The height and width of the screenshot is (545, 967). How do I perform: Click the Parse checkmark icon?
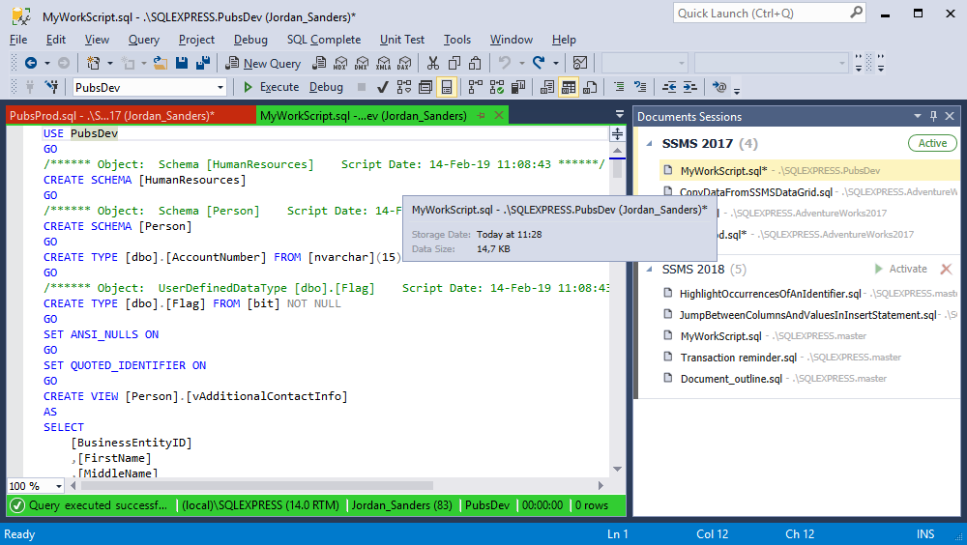click(x=382, y=88)
